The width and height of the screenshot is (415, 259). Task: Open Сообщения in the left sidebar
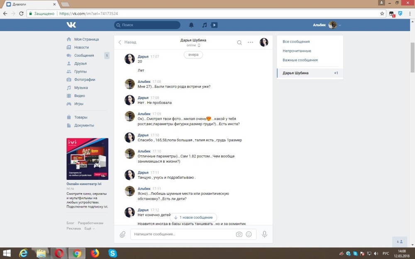pyautogui.click(x=84, y=56)
